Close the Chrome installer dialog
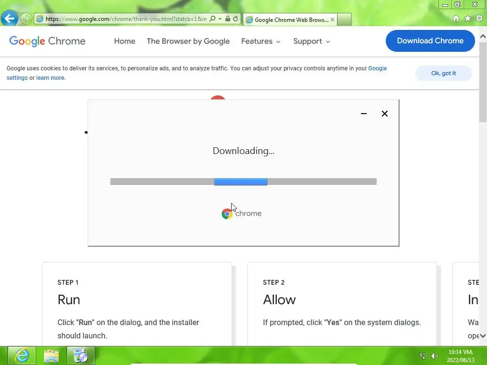The image size is (487, 365). (384, 114)
